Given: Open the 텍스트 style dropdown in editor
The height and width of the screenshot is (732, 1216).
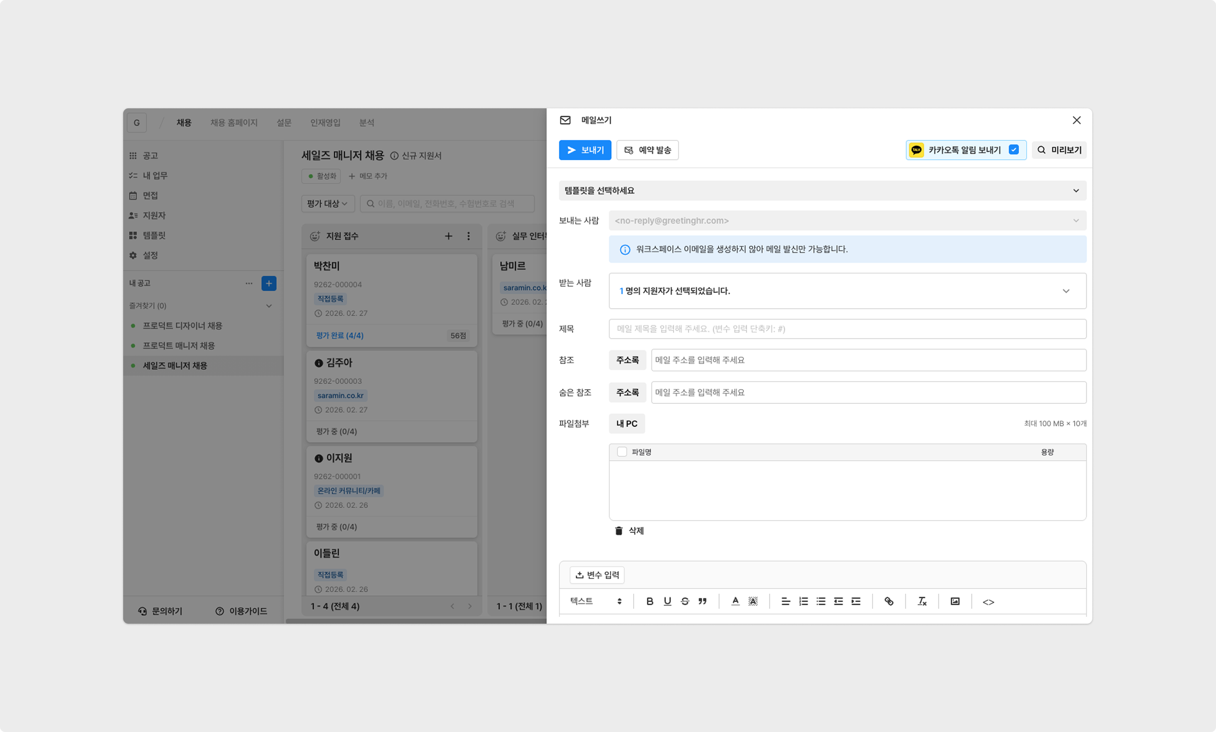Looking at the screenshot, I should pyautogui.click(x=596, y=601).
